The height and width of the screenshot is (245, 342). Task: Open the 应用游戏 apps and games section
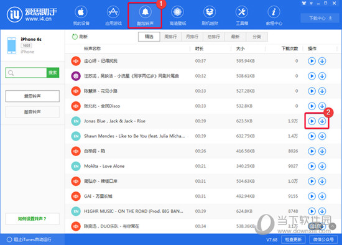tap(113, 16)
